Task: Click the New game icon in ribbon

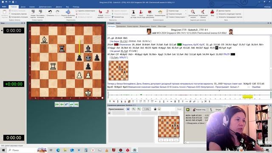Action: point(33,12)
